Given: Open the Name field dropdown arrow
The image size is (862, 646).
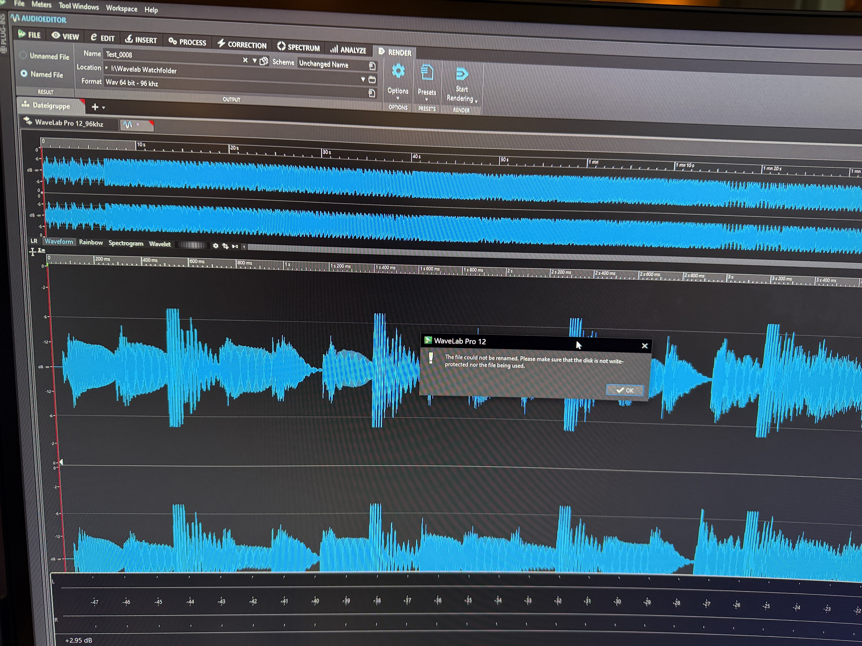Looking at the screenshot, I should coord(254,60).
